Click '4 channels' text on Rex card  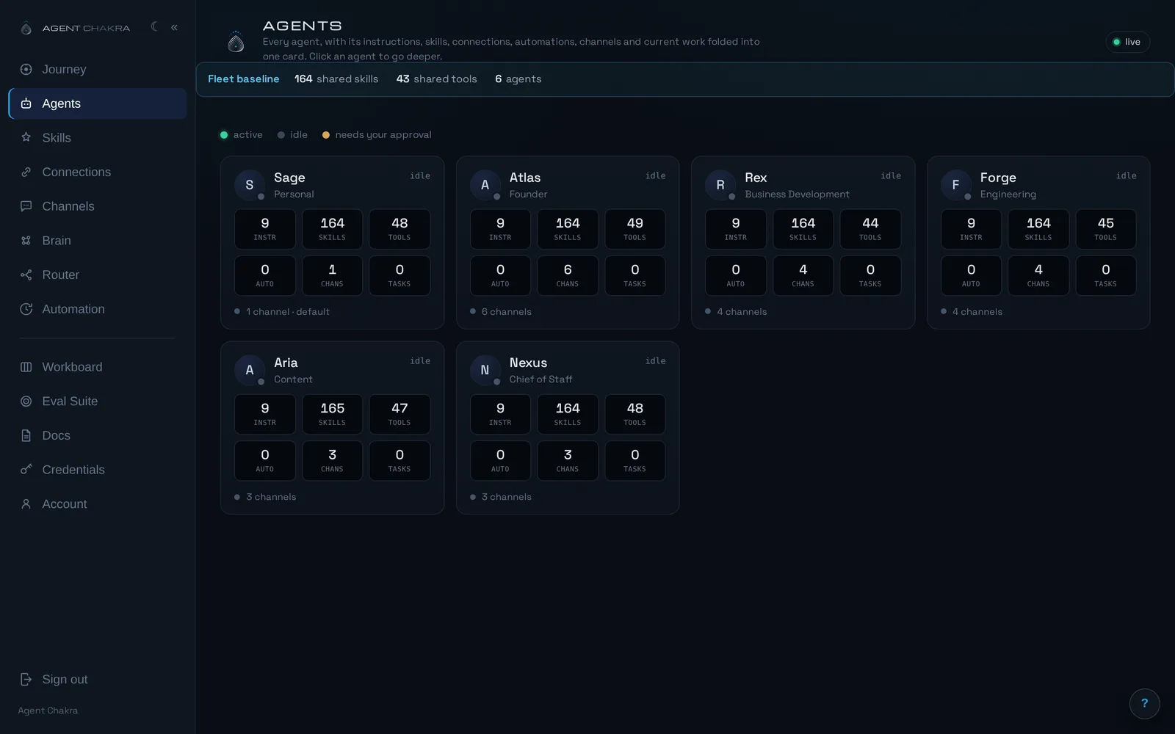pyautogui.click(x=742, y=312)
